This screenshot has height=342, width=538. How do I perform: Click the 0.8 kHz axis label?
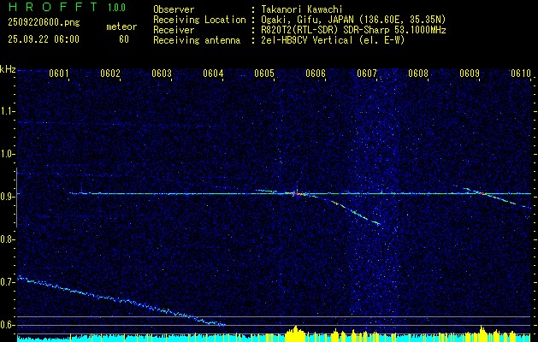tap(6, 239)
